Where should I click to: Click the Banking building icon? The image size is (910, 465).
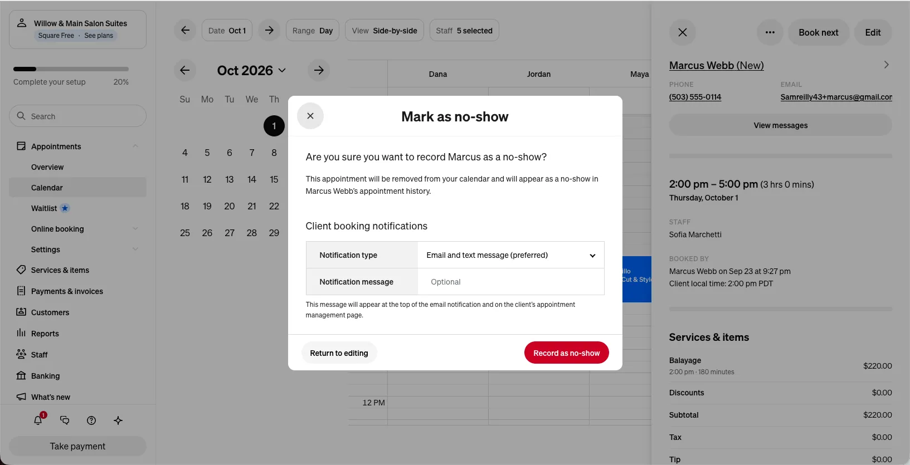tap(21, 375)
